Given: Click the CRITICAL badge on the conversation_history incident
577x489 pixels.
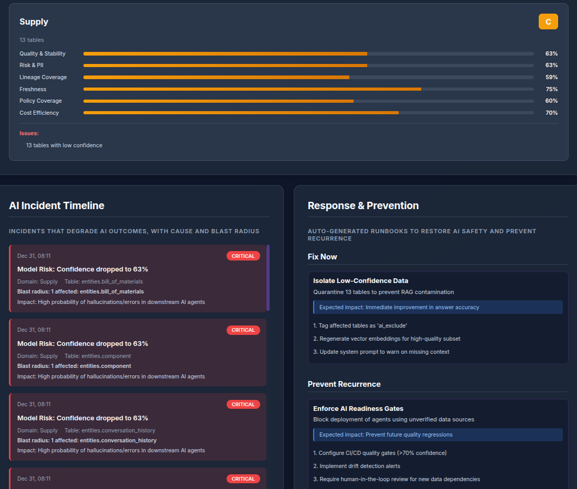Looking at the screenshot, I should pos(243,405).
